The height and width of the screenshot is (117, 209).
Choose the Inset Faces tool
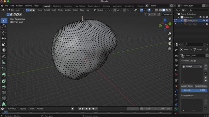4,81
